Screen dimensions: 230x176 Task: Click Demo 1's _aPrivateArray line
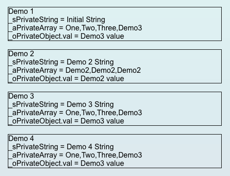click(75, 28)
